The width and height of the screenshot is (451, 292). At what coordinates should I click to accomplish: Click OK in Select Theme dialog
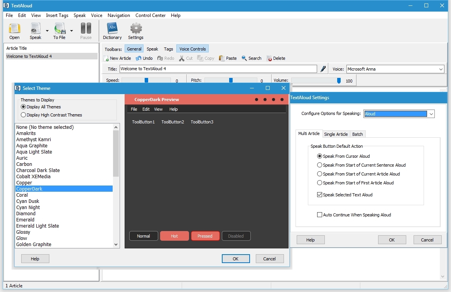tap(236, 259)
